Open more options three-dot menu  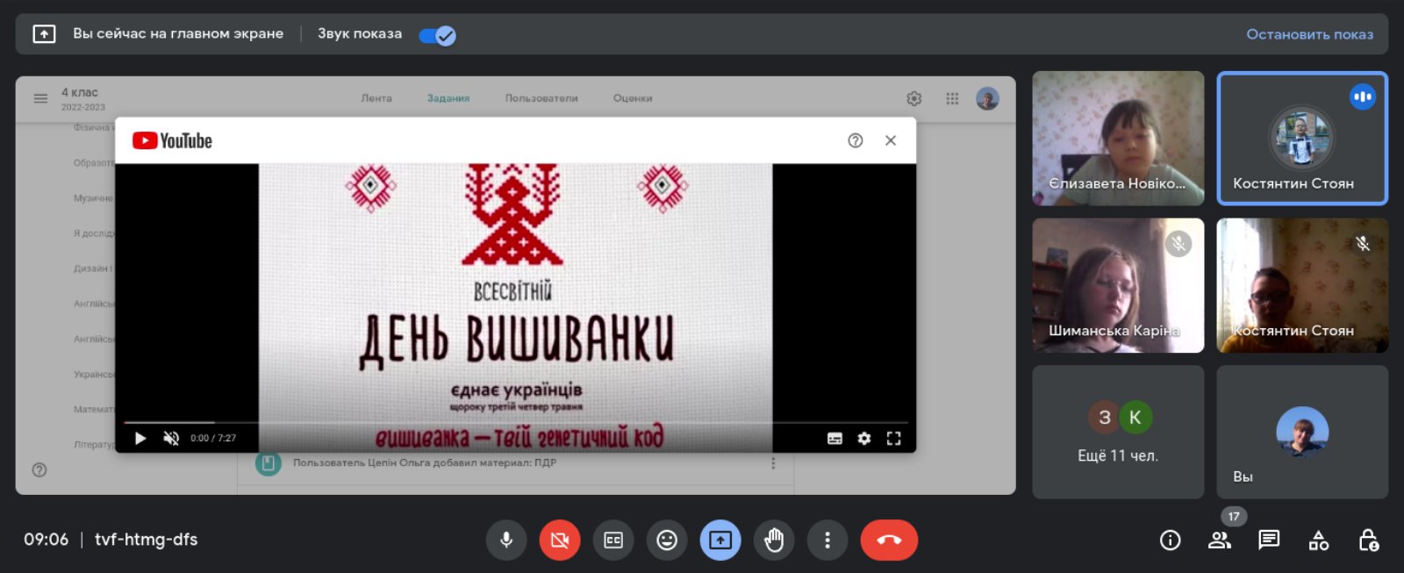pyautogui.click(x=827, y=540)
